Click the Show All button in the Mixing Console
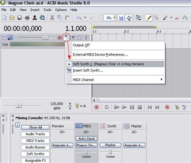Screen dimensions: 191x163 coord(35,127)
